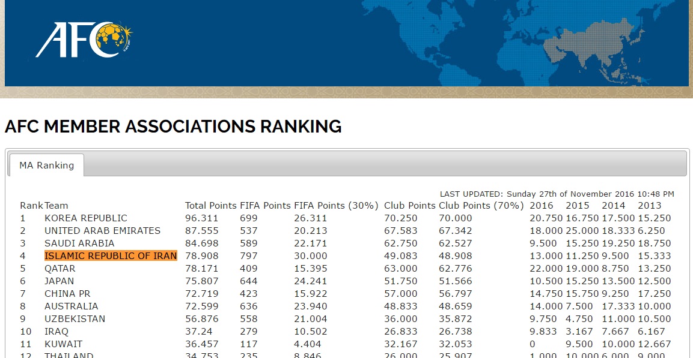Viewport: 693px width, 358px height.
Task: Click the 2016 column header
Action: 542,206
